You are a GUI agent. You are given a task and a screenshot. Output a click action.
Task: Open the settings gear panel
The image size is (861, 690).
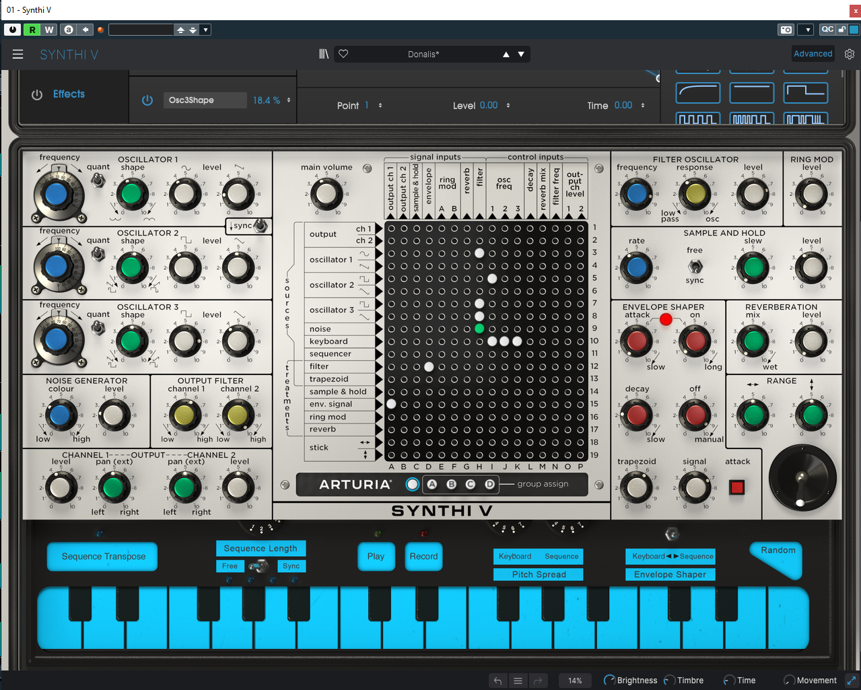850,54
